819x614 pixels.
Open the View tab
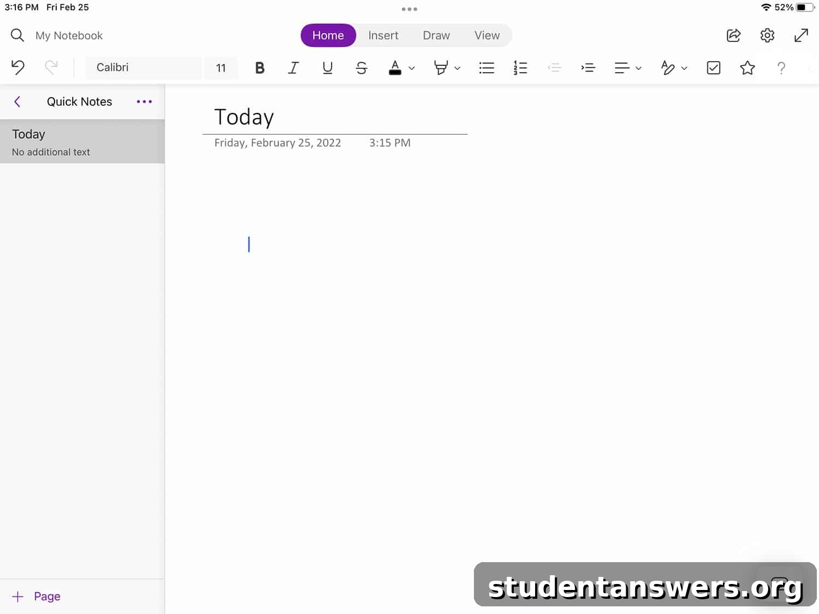[x=487, y=35]
